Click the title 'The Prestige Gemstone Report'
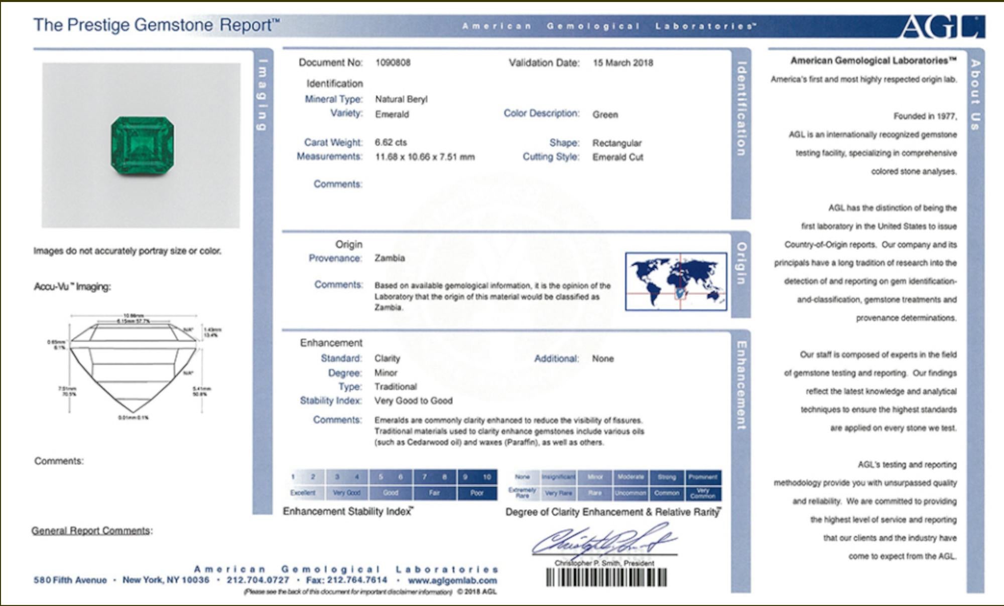This screenshot has width=1004, height=606. (x=157, y=25)
